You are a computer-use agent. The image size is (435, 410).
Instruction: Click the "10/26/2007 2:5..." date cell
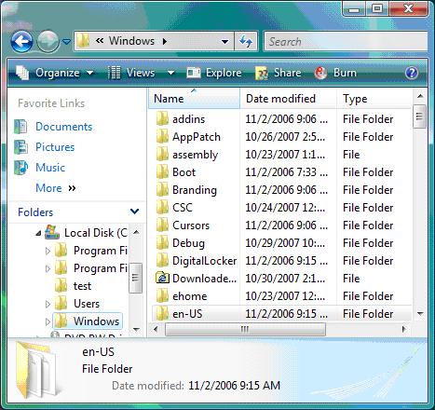[285, 137]
